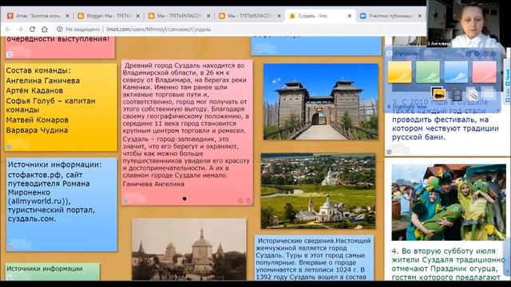511x287 pixels.
Task: Close the Blogger: Мы - ТРЕТЬЕ tab
Action: [x=138, y=16]
